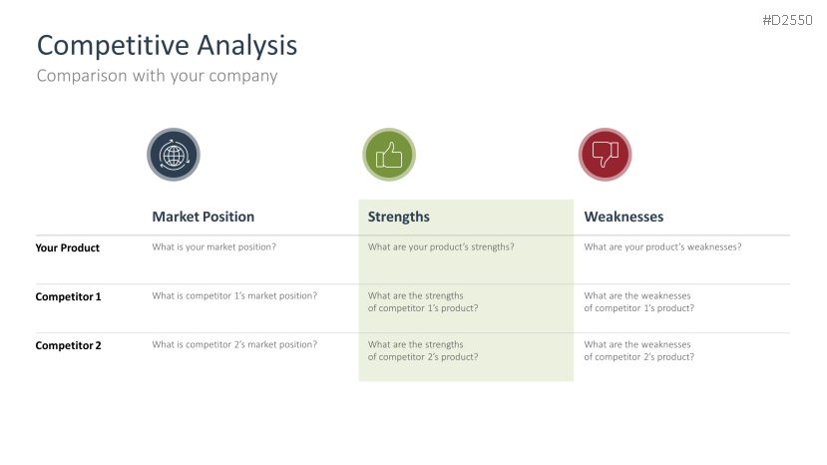Click the text What is your market position?

(x=213, y=246)
